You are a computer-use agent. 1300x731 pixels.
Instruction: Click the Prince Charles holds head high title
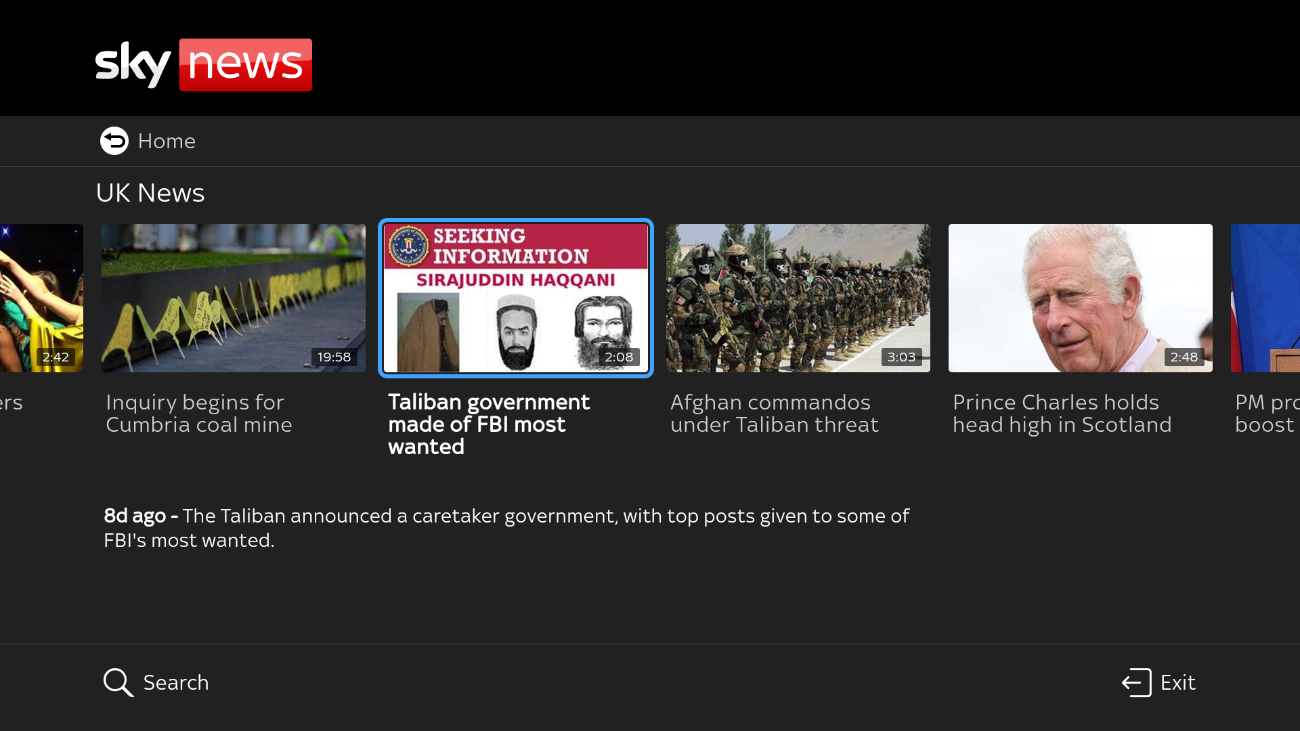pyautogui.click(x=1062, y=413)
